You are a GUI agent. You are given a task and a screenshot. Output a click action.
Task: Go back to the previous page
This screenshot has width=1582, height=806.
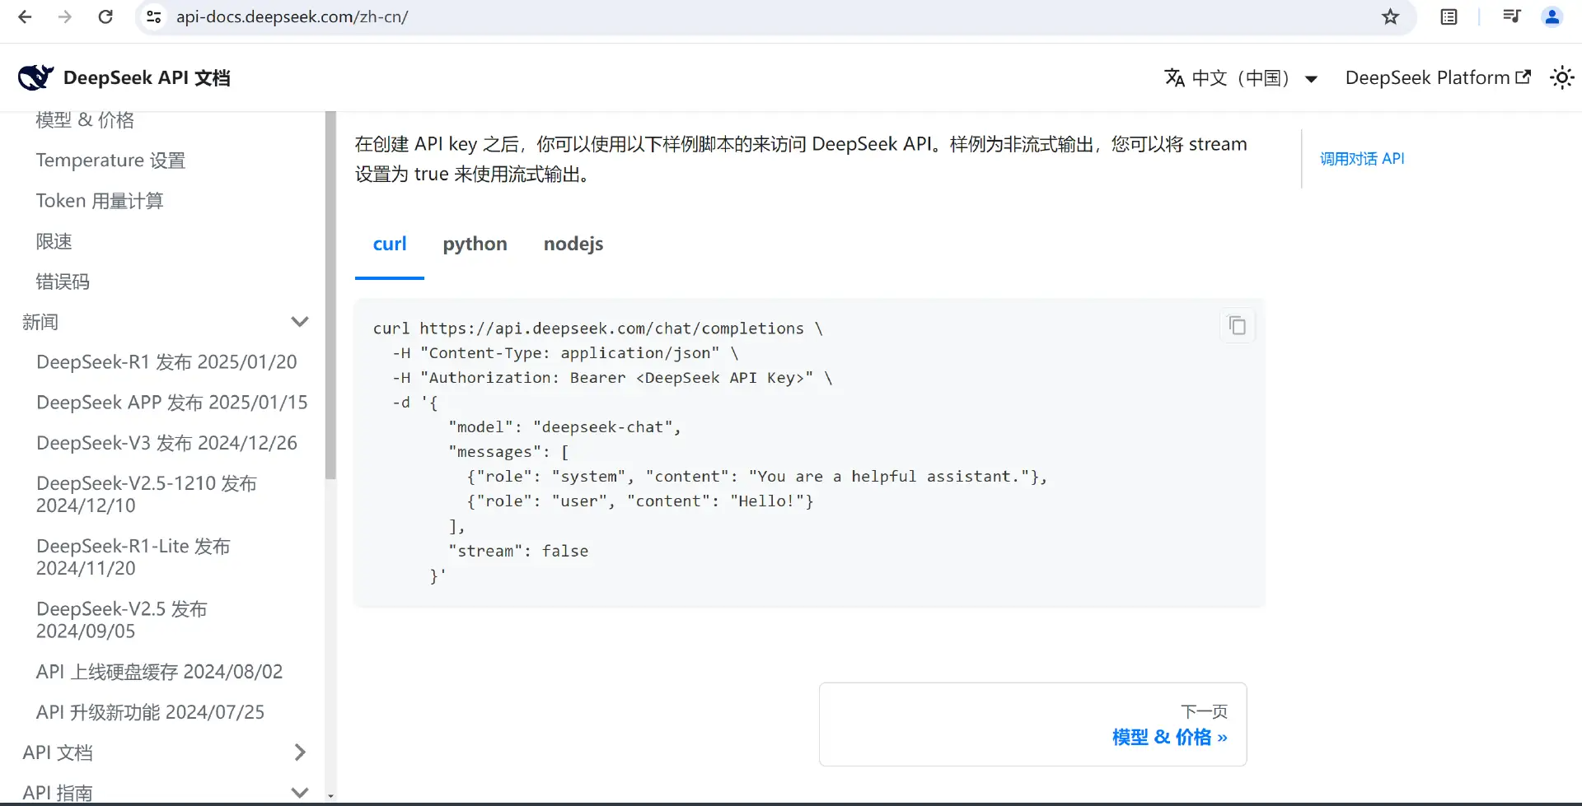coord(25,16)
